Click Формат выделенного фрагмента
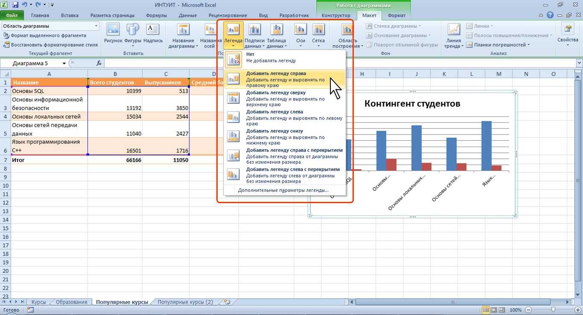 pyautogui.click(x=44, y=35)
